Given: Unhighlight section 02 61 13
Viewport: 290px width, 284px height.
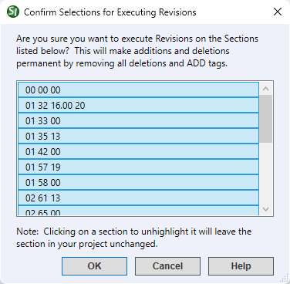Looking at the screenshot, I should click(x=138, y=198).
